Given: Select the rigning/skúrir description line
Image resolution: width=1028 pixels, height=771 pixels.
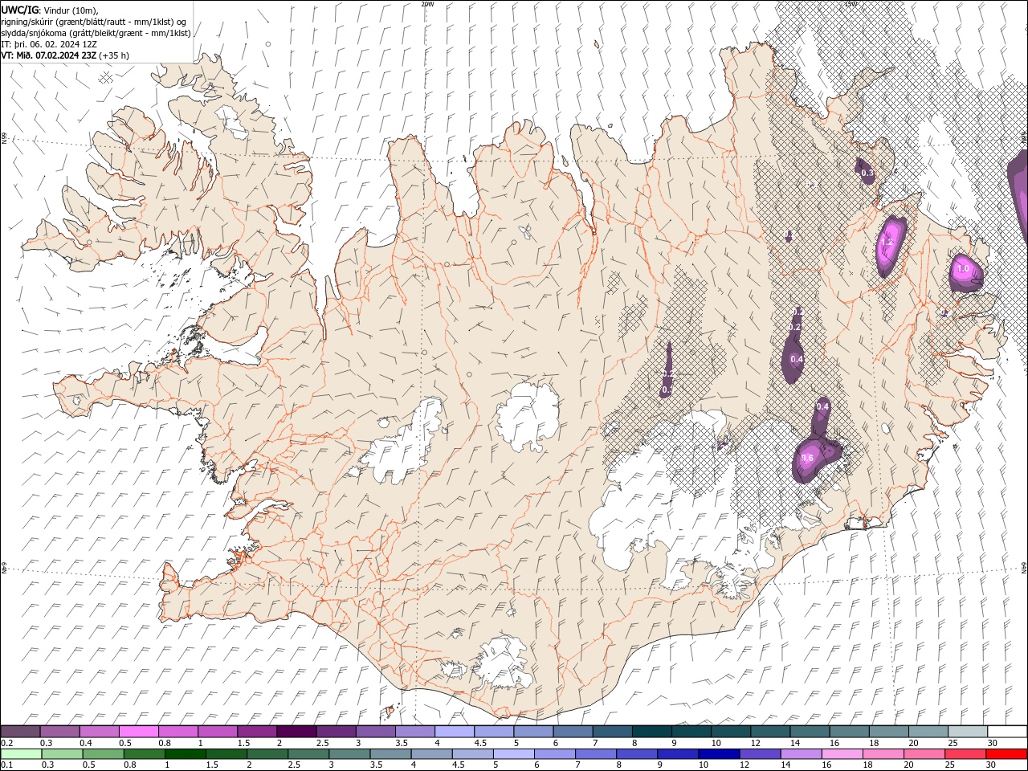Looking at the screenshot, I should (x=94, y=22).
